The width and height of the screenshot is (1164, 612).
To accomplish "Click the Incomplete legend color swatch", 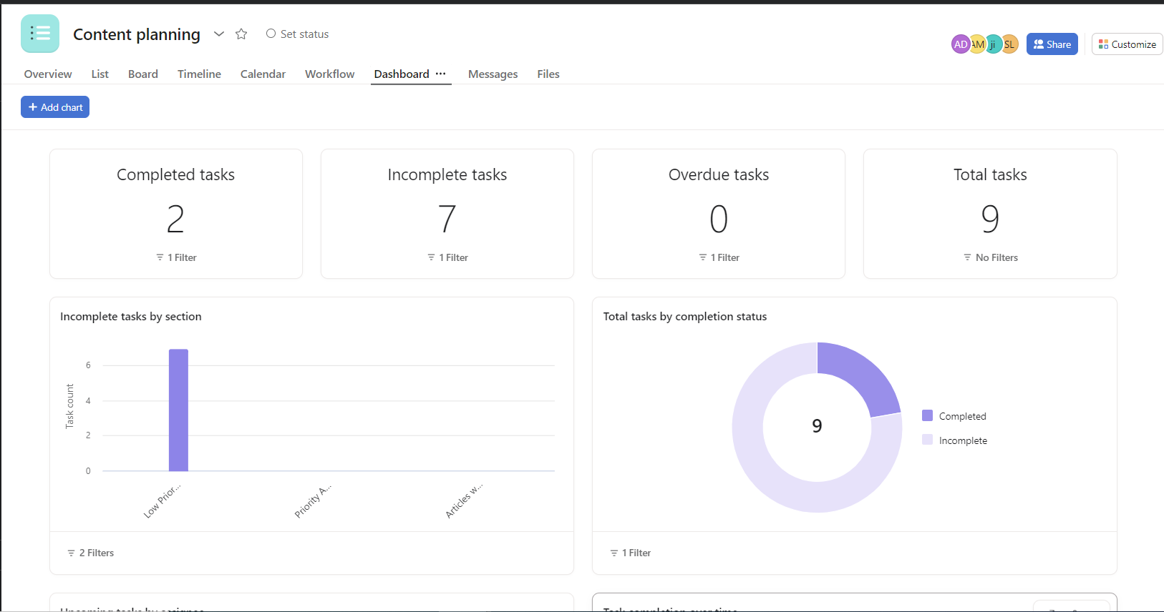I will tap(928, 440).
